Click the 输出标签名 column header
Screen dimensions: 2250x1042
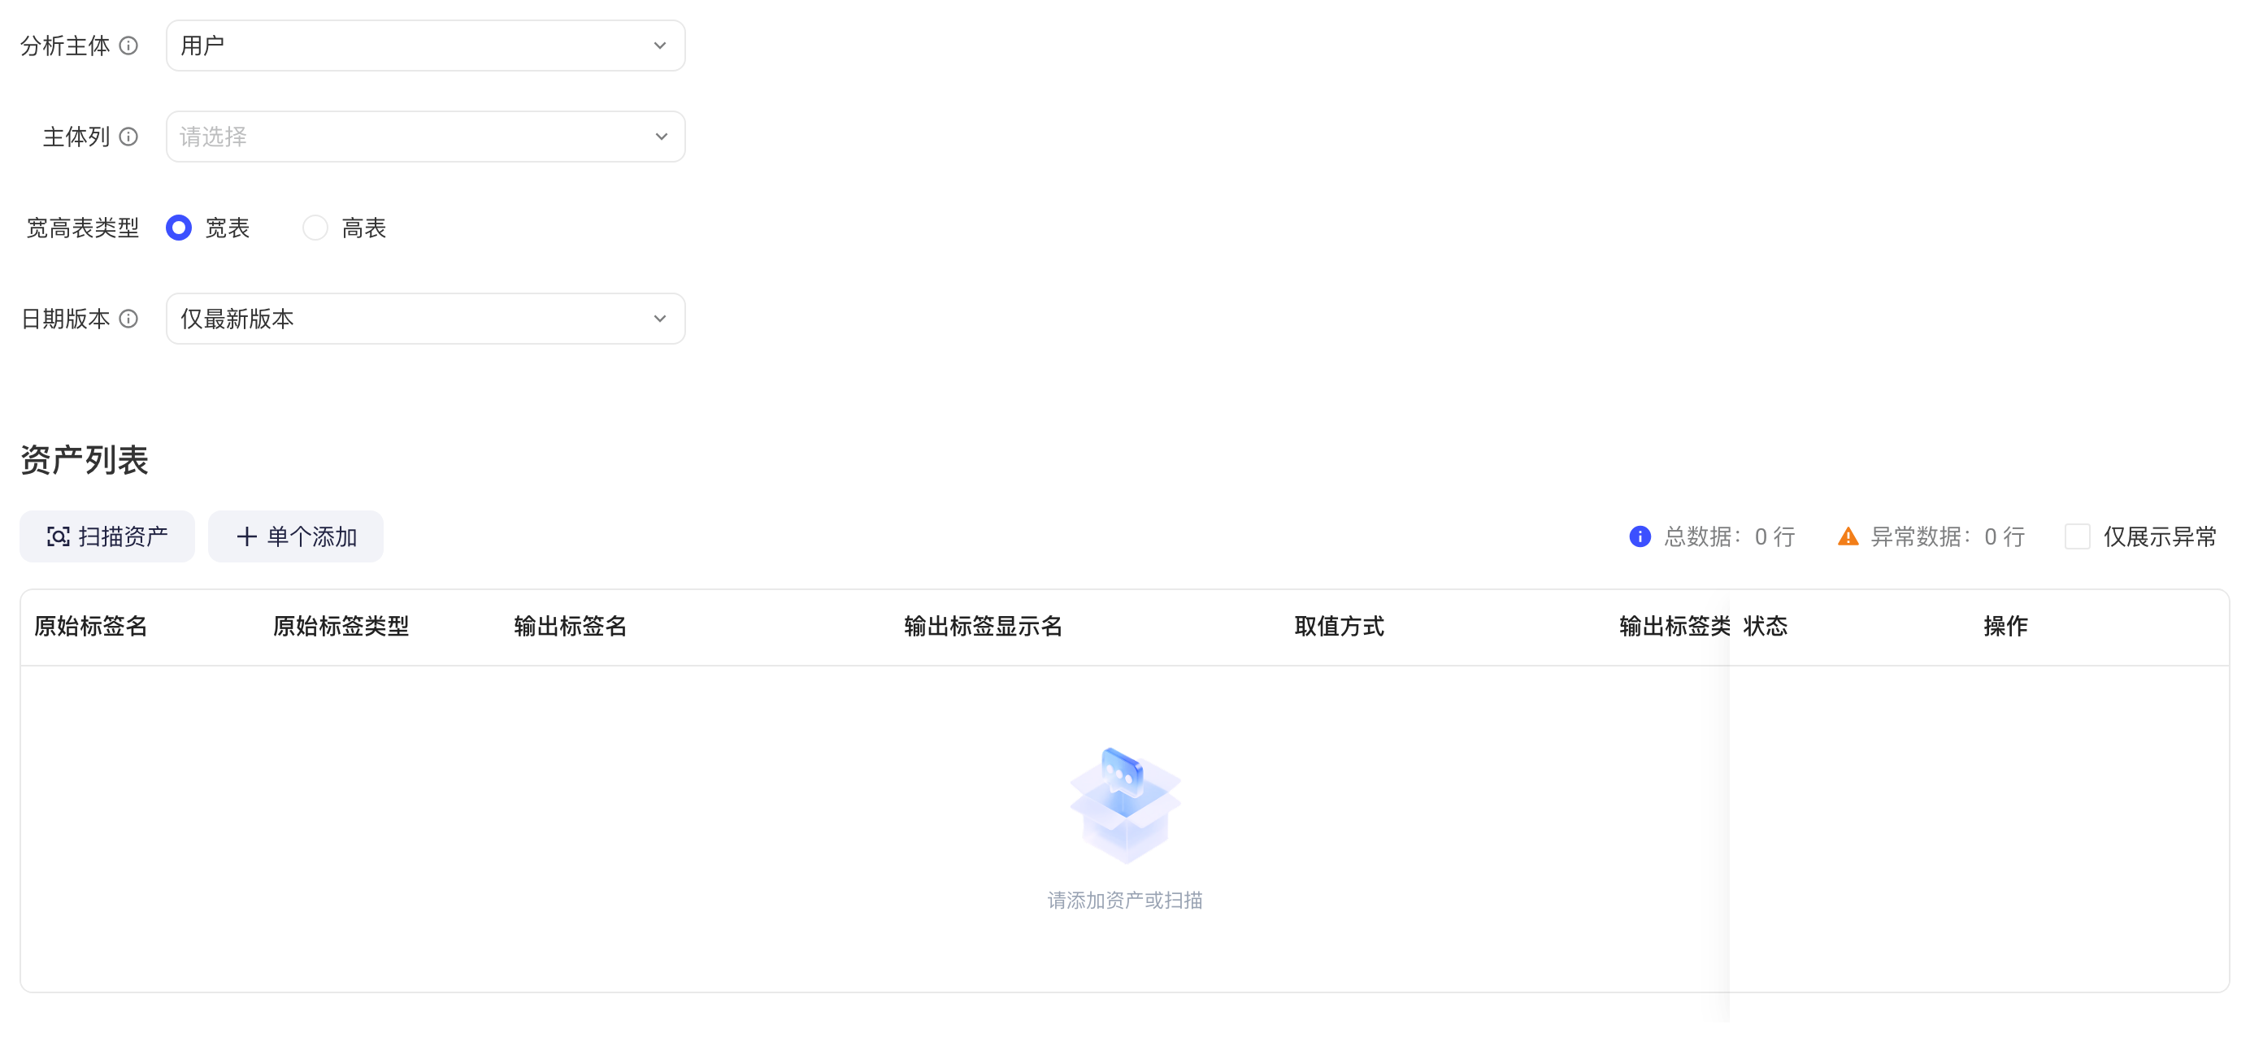coord(571,626)
